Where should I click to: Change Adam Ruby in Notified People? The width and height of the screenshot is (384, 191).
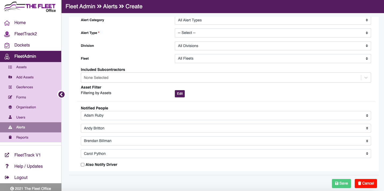click(x=226, y=115)
